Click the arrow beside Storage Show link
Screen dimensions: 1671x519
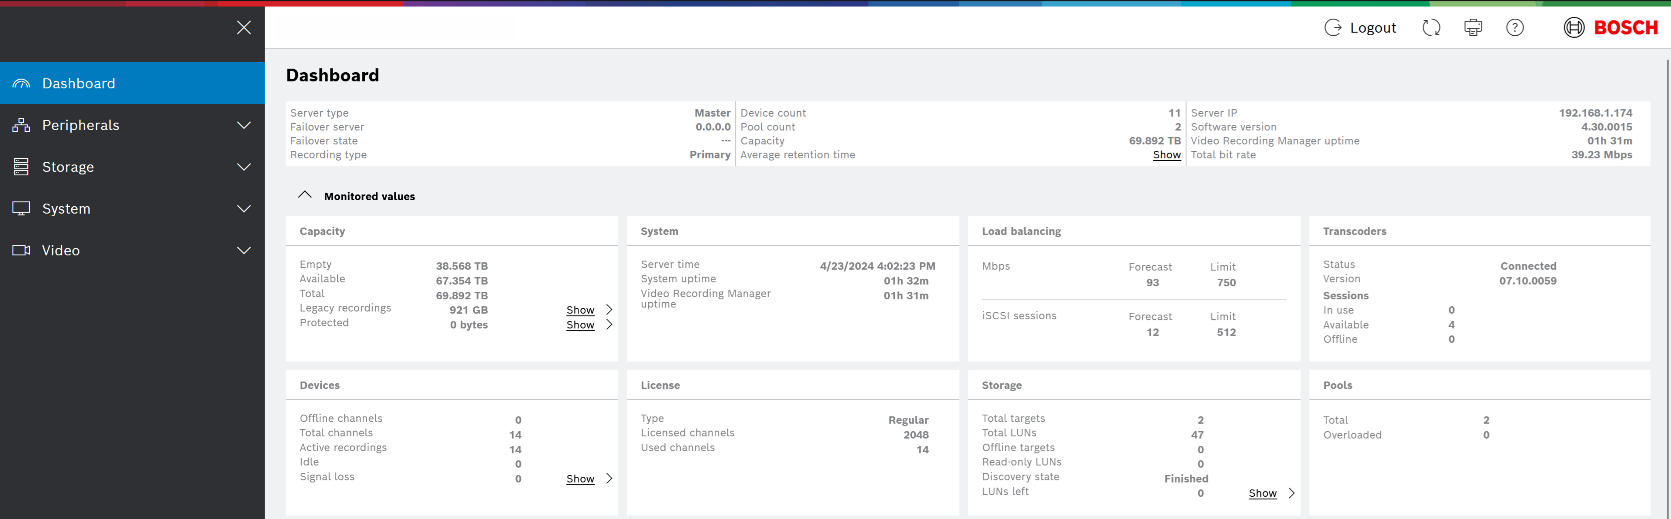pos(1291,493)
